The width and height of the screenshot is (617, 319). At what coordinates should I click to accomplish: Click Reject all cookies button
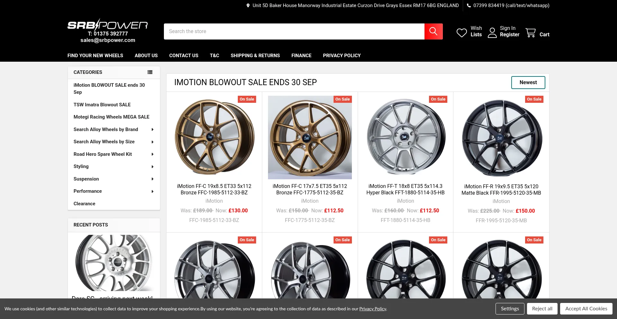542,309
